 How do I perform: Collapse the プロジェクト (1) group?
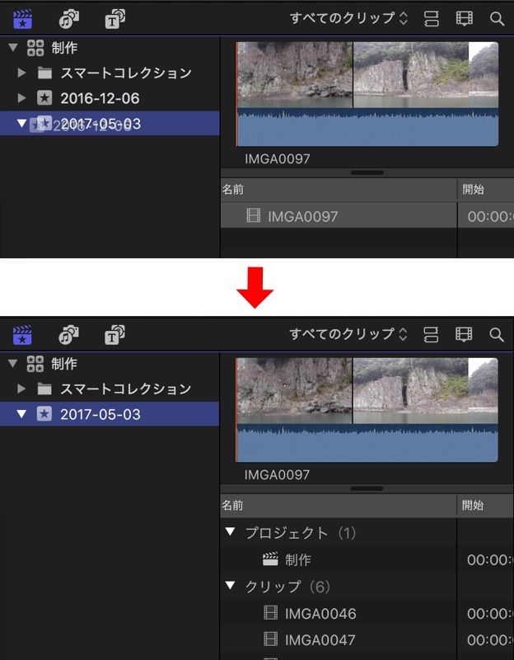[231, 533]
